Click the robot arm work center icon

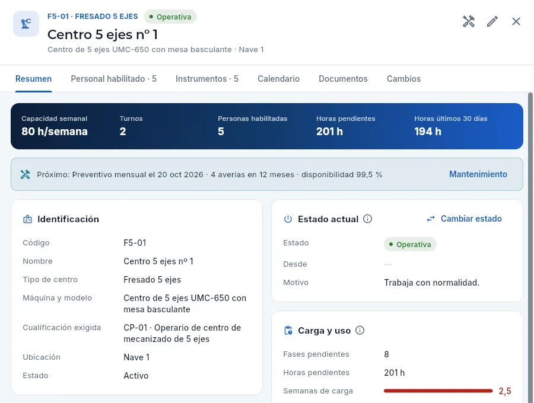pyautogui.click(x=26, y=24)
